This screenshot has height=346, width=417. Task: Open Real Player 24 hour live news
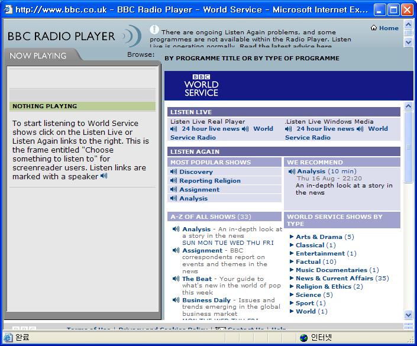point(211,129)
